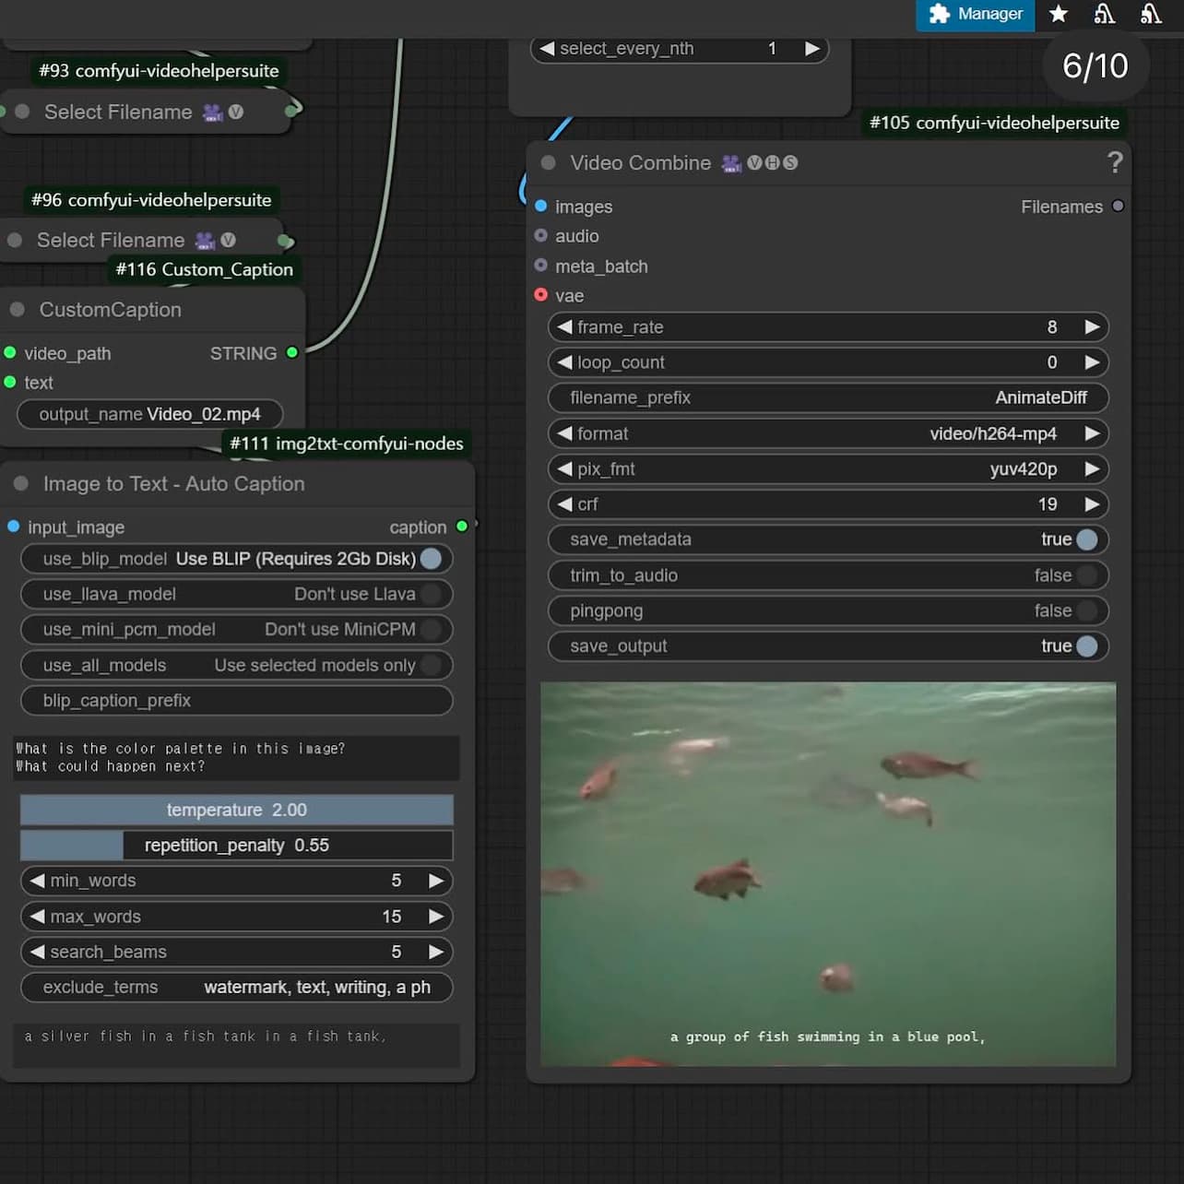
Task: Collapse Image to Text node via its dot
Action: [x=21, y=484]
